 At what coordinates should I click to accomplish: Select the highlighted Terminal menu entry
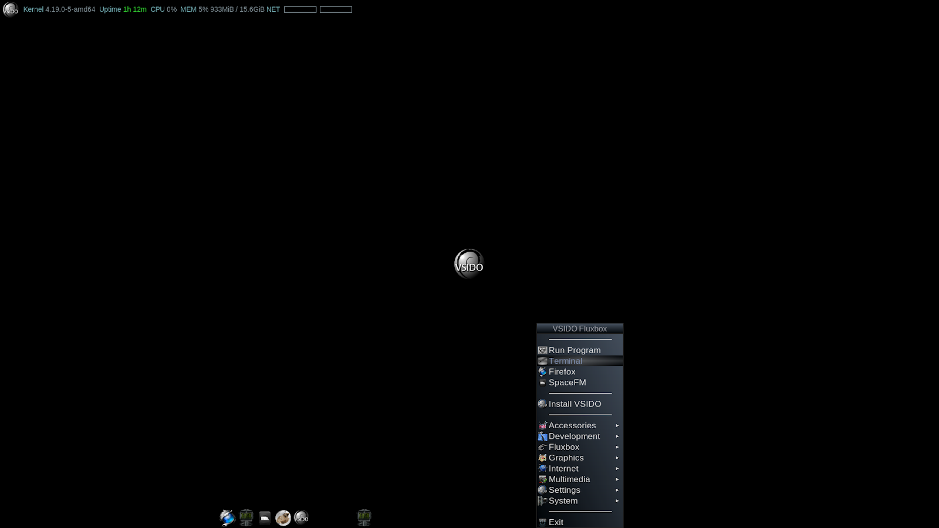pyautogui.click(x=580, y=361)
